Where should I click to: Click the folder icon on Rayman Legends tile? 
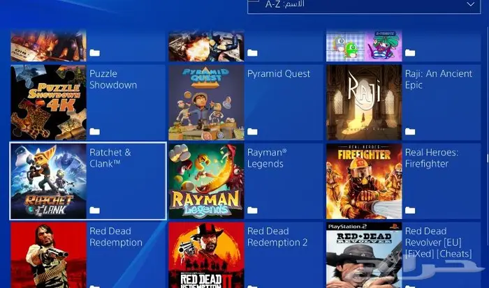(252, 210)
